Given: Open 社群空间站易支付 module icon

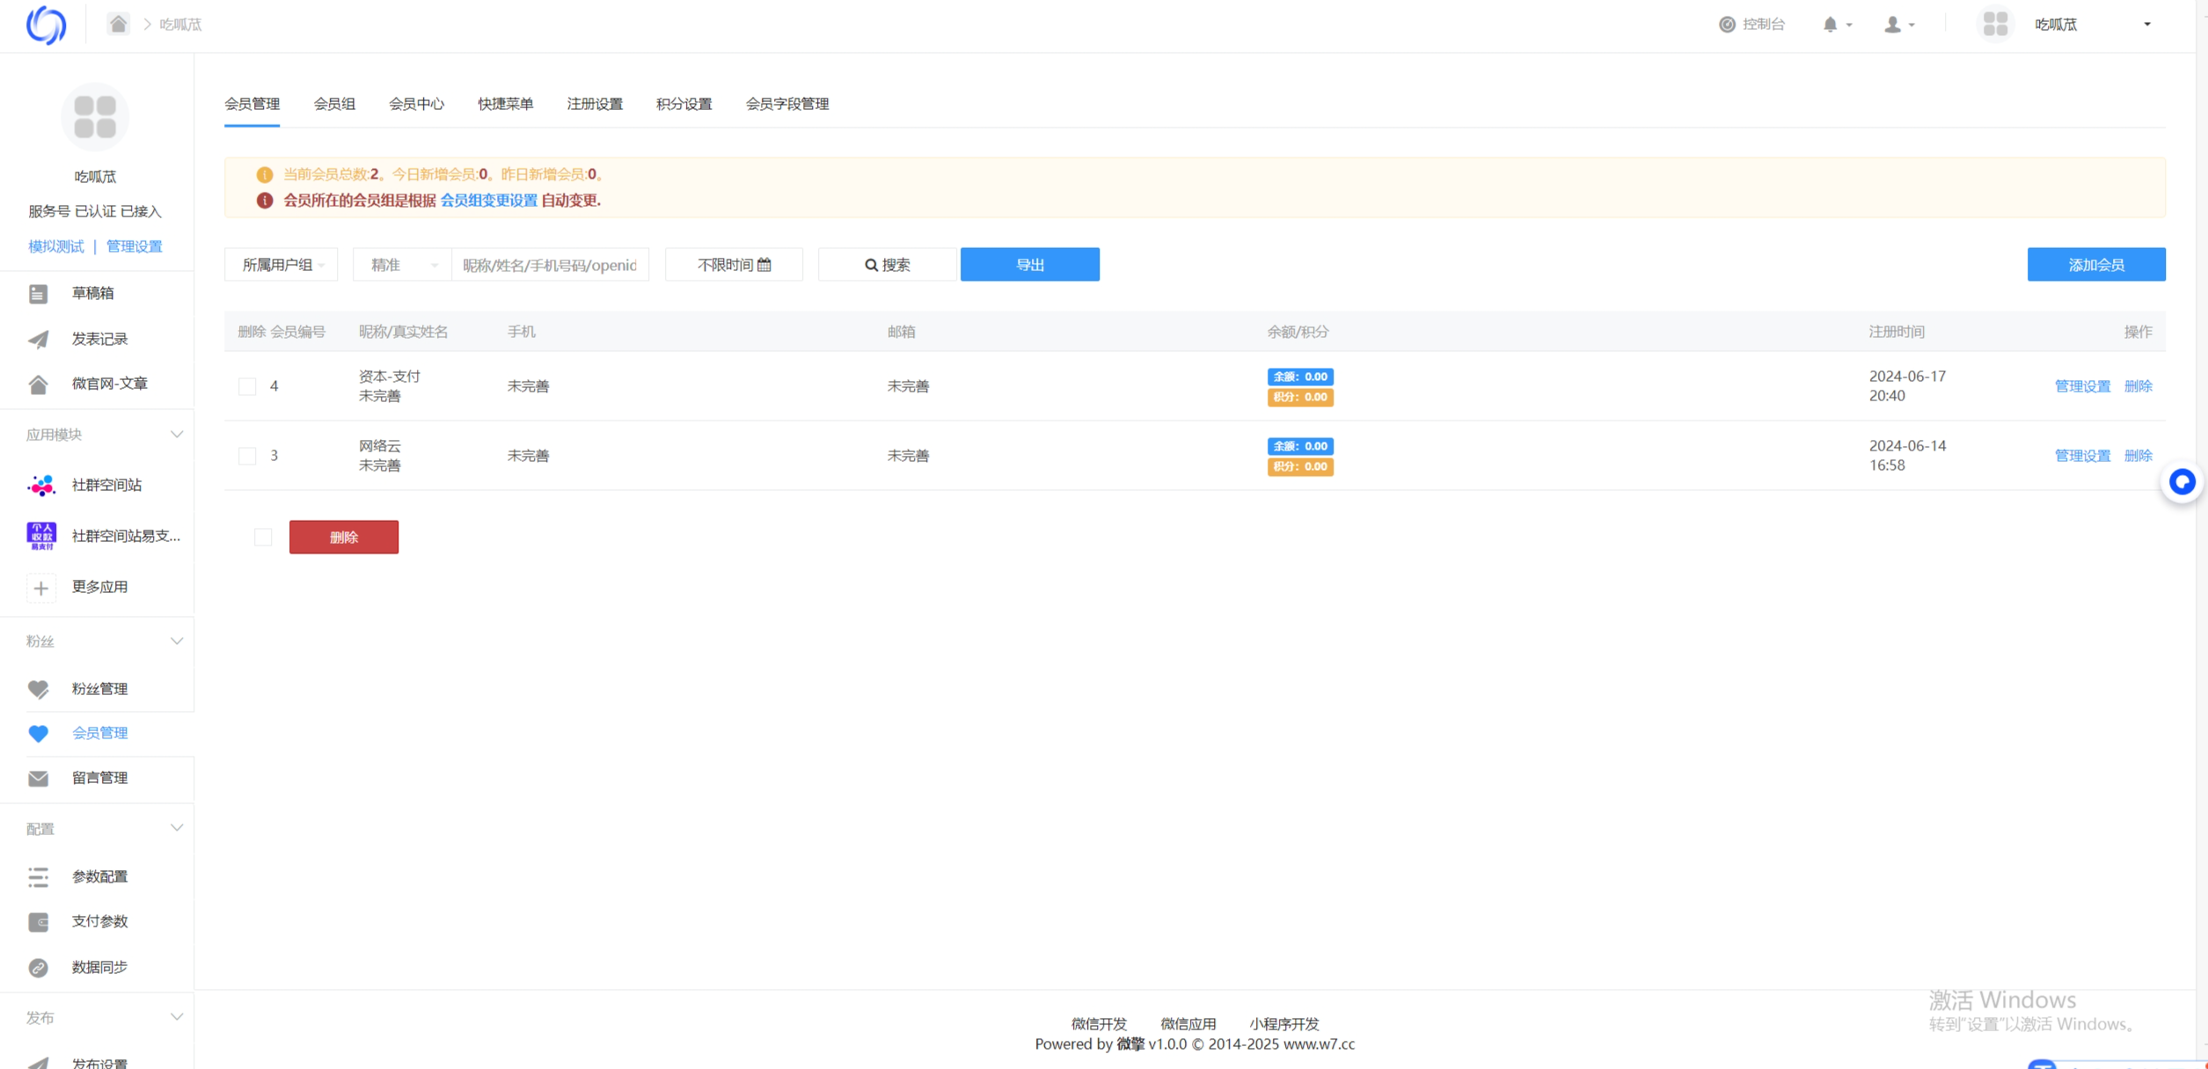Looking at the screenshot, I should pos(41,536).
